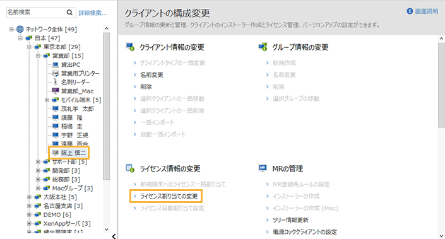This screenshot has width=445, height=239.
Task: Click the 名刺リーダー device icon
Action: [56, 82]
